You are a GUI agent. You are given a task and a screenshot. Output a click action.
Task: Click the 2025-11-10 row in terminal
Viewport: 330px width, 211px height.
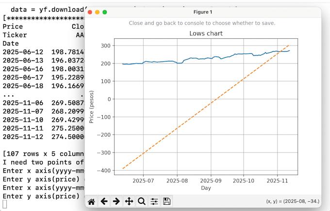[x=44, y=120]
